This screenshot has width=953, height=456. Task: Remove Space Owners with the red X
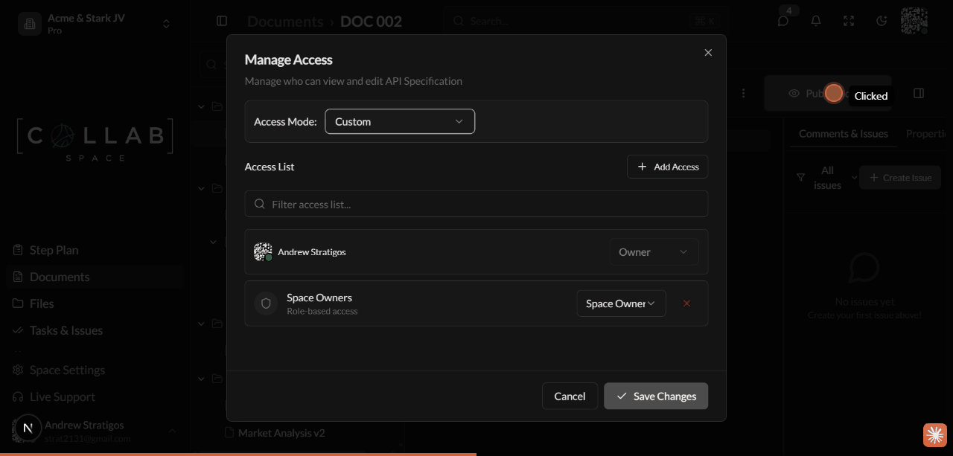pyautogui.click(x=686, y=304)
